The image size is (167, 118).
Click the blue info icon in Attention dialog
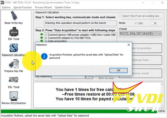pyautogui.click(x=44, y=56)
